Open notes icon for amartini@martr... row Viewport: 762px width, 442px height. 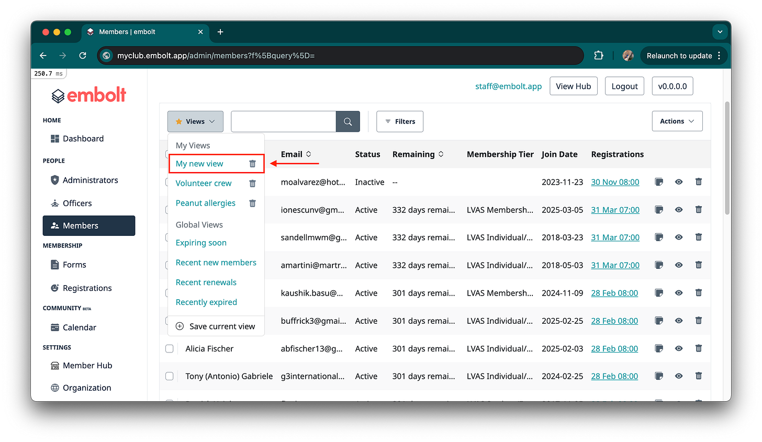coord(659,265)
